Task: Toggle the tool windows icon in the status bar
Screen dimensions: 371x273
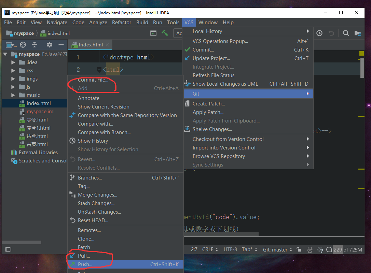Action: (8, 249)
